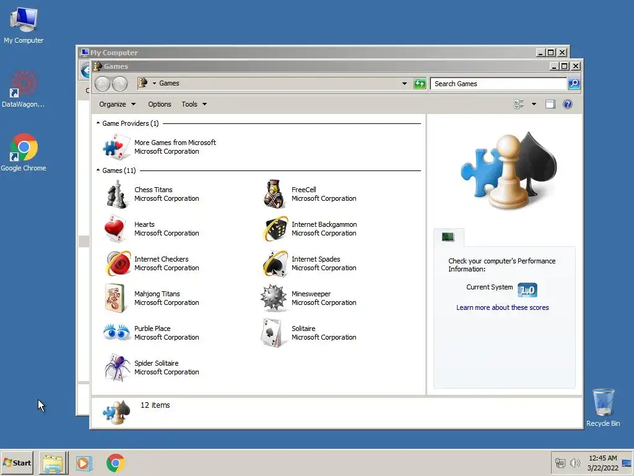
Task: Click the Current System 1.0 score badge
Action: coord(528,290)
